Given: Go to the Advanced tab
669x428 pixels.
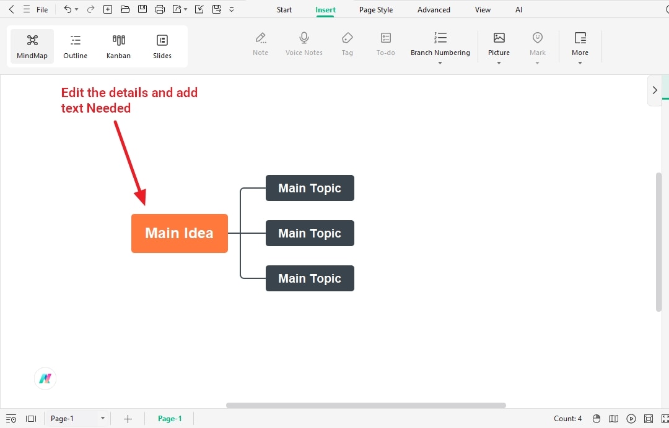Looking at the screenshot, I should (434, 10).
